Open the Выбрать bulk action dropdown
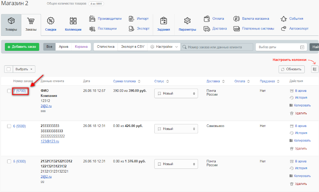Viewport: 319px width, 192px height. pos(24,69)
